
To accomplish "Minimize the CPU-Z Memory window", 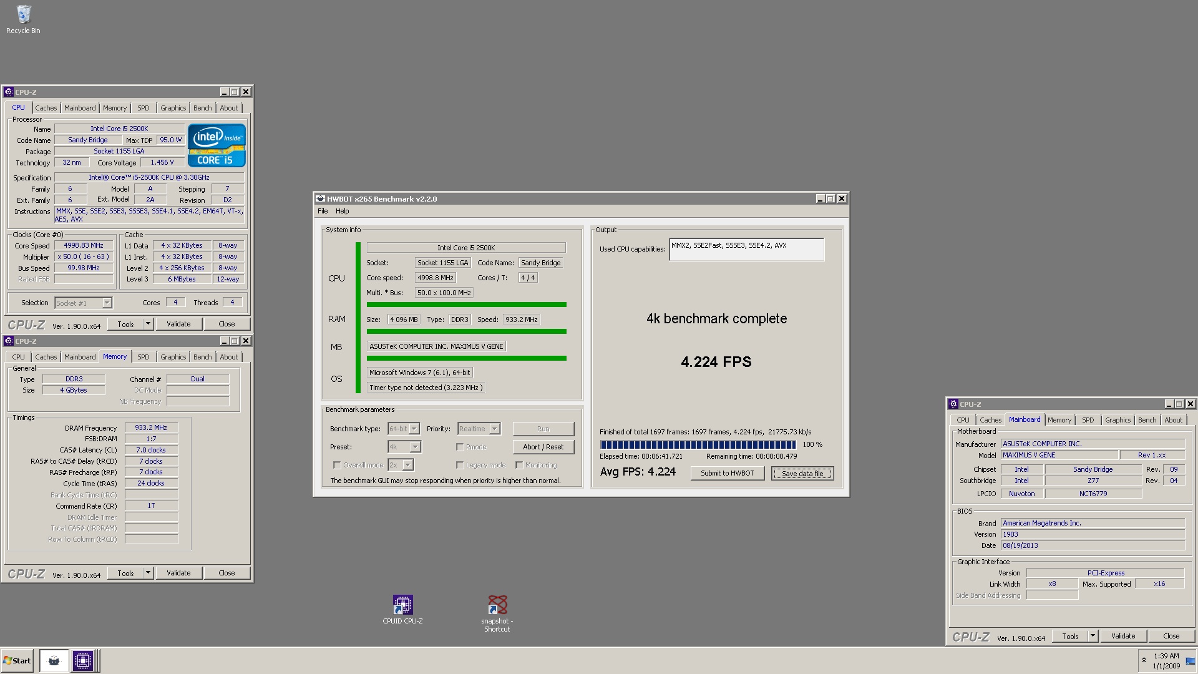I will [x=224, y=341].
